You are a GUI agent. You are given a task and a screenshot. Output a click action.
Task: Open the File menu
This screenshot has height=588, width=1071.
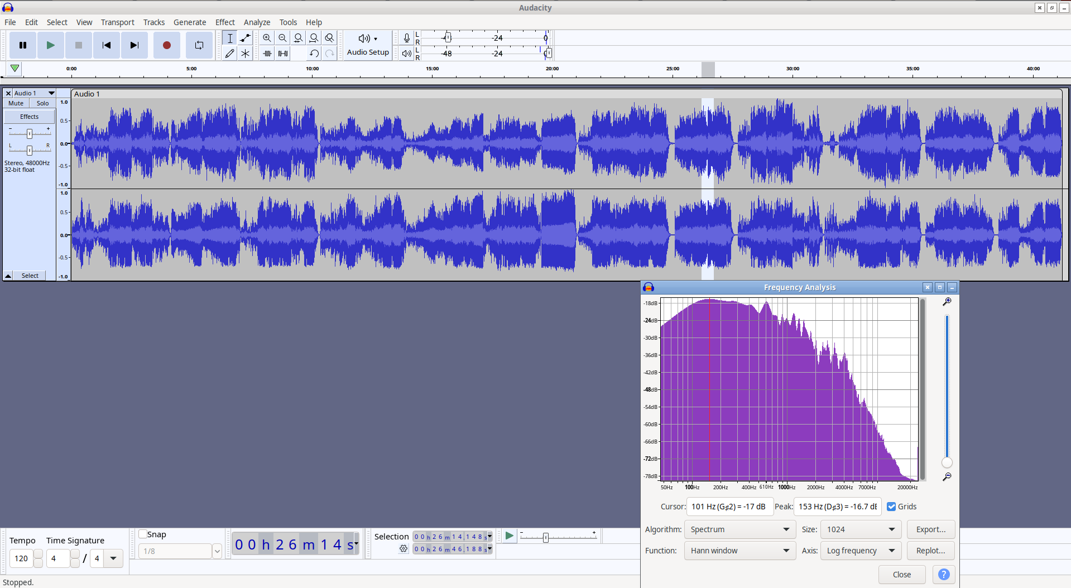pyautogui.click(x=10, y=22)
